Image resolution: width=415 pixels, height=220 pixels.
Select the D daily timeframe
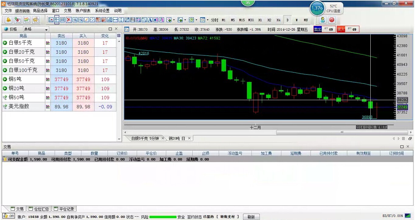tap(287, 20)
